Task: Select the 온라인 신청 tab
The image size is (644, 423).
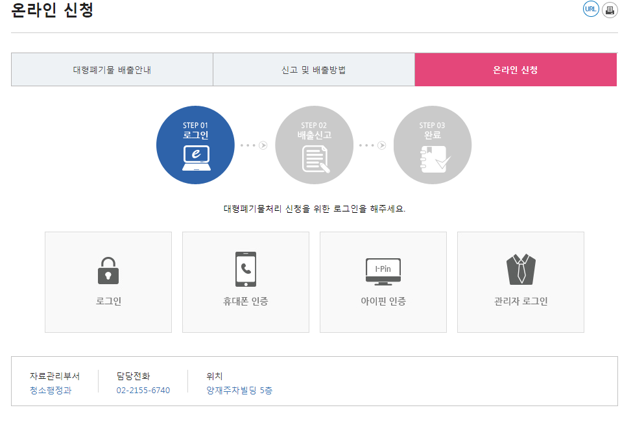Action: (516, 70)
